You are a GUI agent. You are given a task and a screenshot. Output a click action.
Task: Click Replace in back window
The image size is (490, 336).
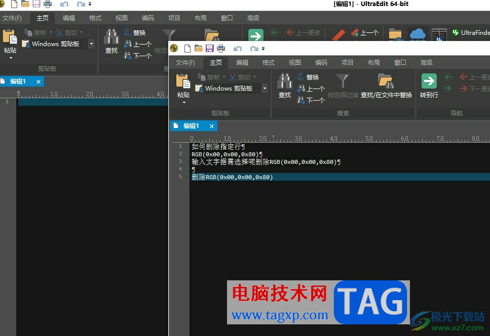point(135,32)
